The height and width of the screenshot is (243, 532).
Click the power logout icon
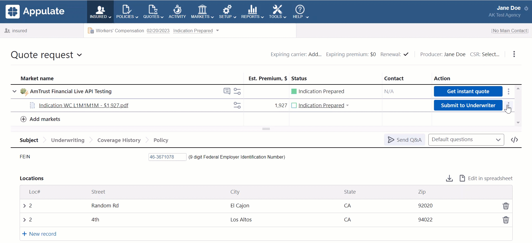pos(526,8)
